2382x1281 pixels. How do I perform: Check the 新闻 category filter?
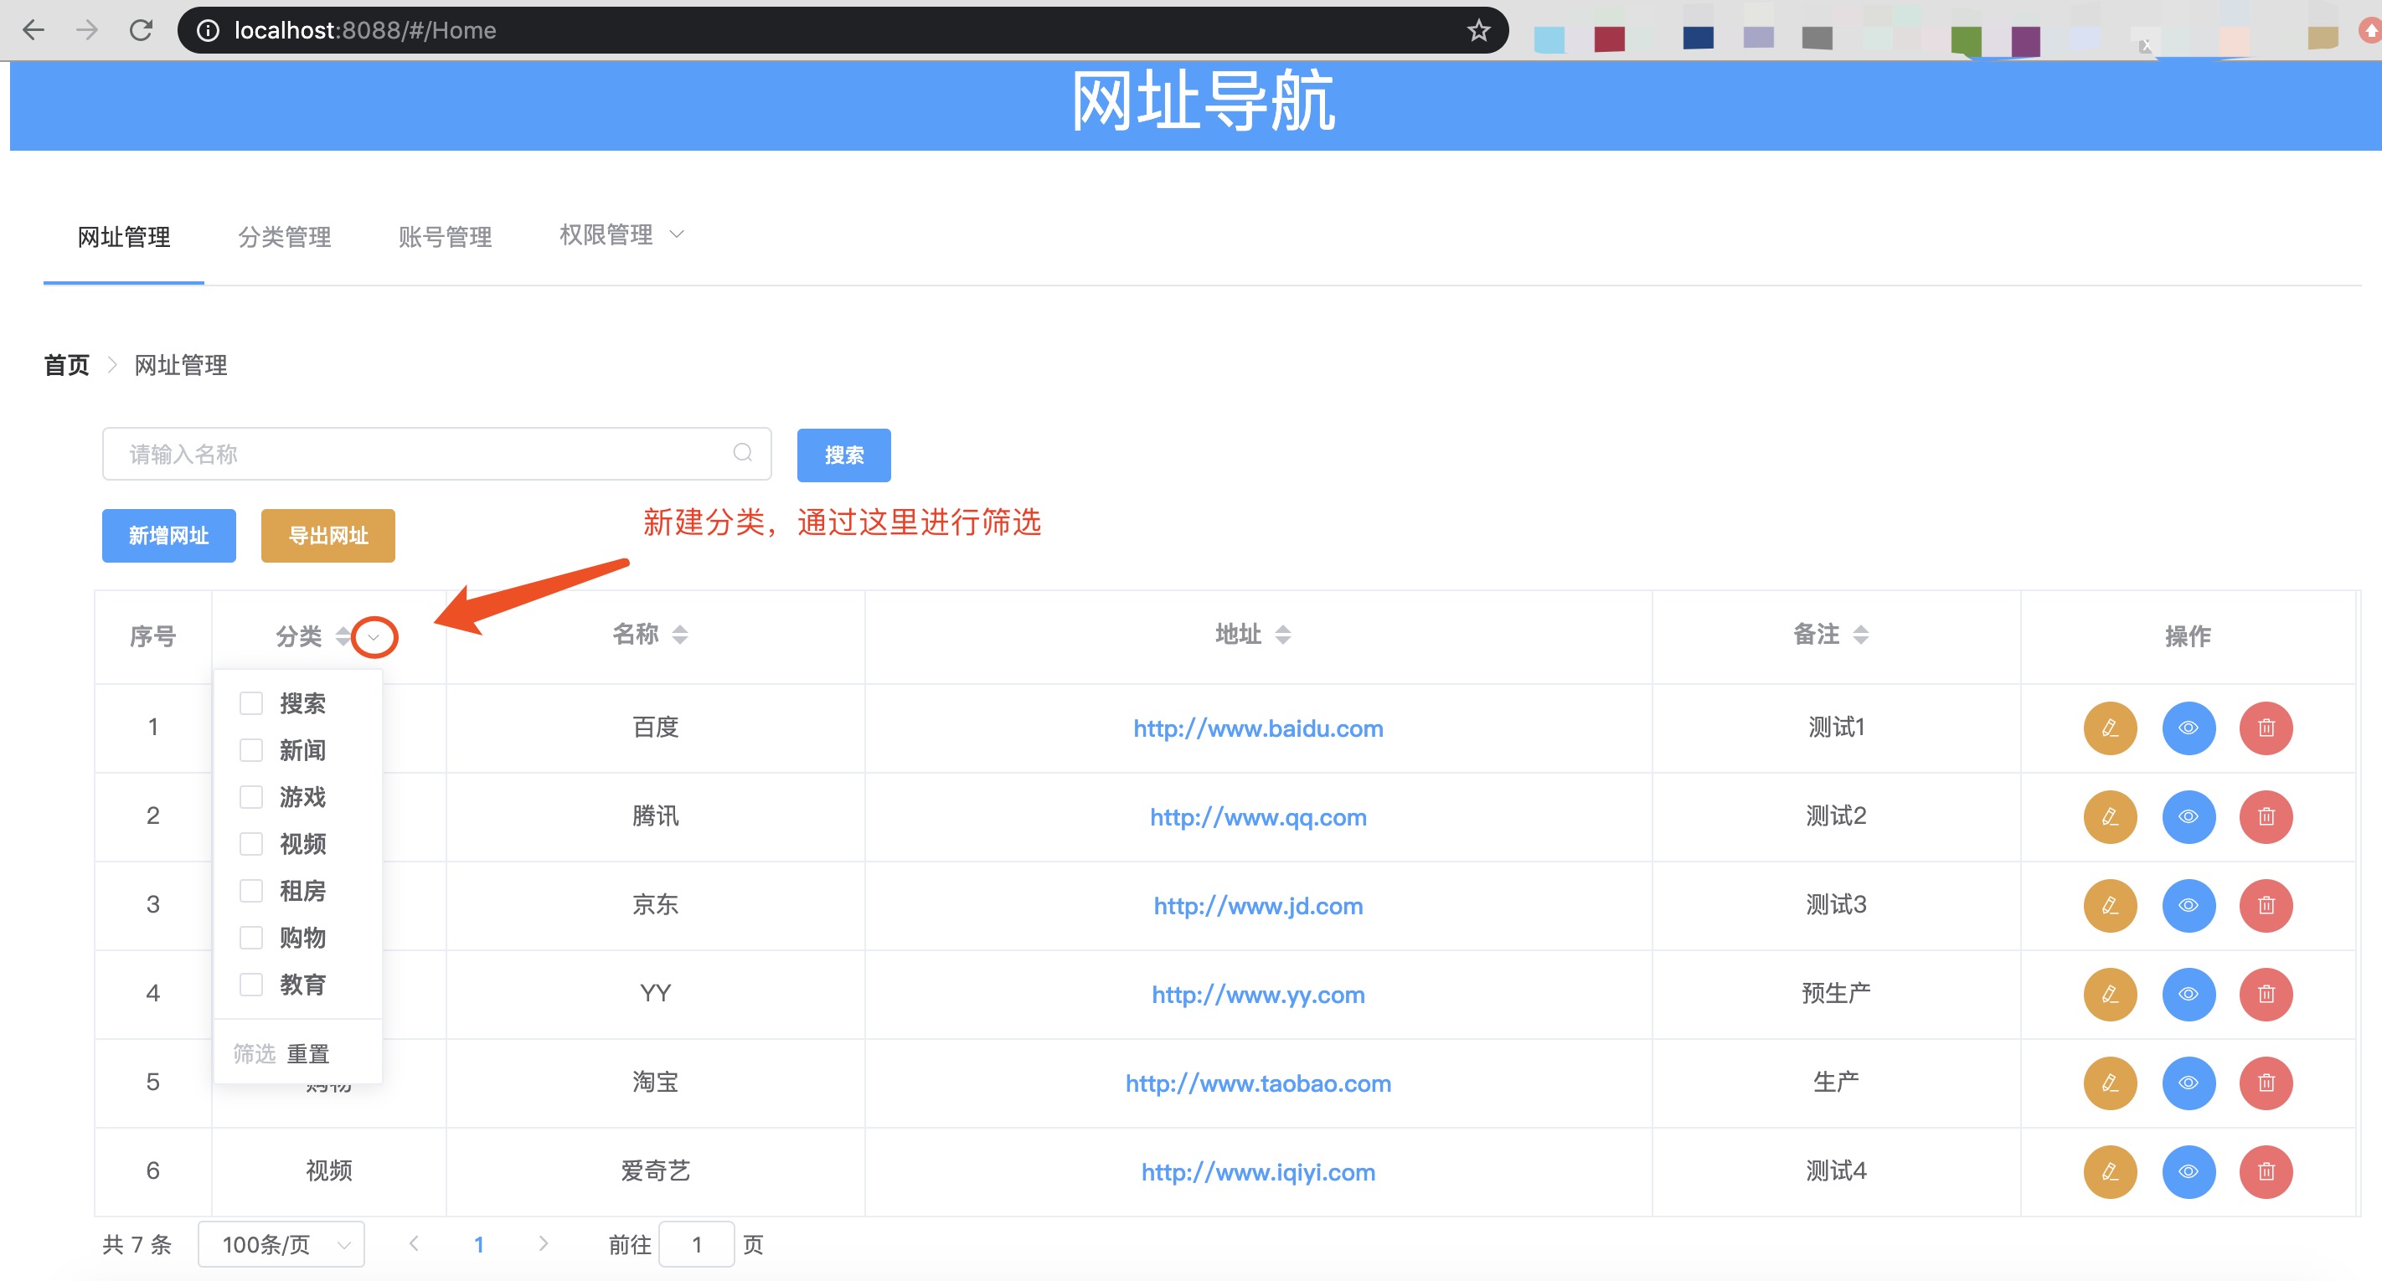[x=251, y=750]
